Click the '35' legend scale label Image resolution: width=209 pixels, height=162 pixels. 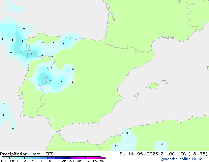click(79, 161)
